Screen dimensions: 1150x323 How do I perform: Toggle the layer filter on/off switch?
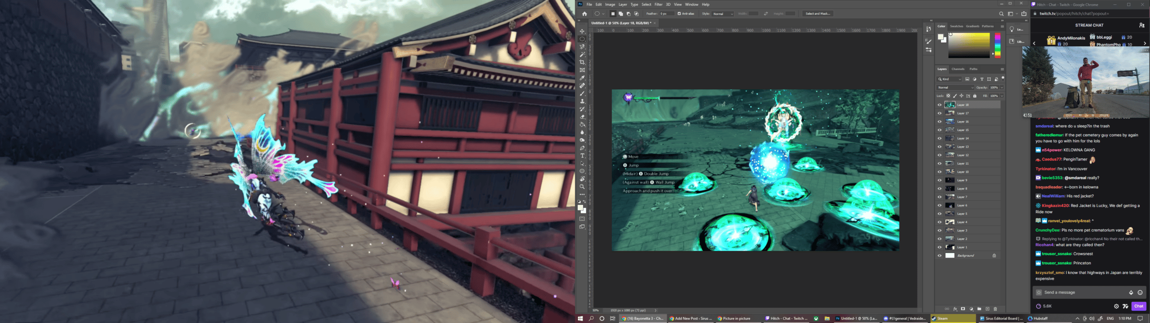pyautogui.click(x=1003, y=79)
